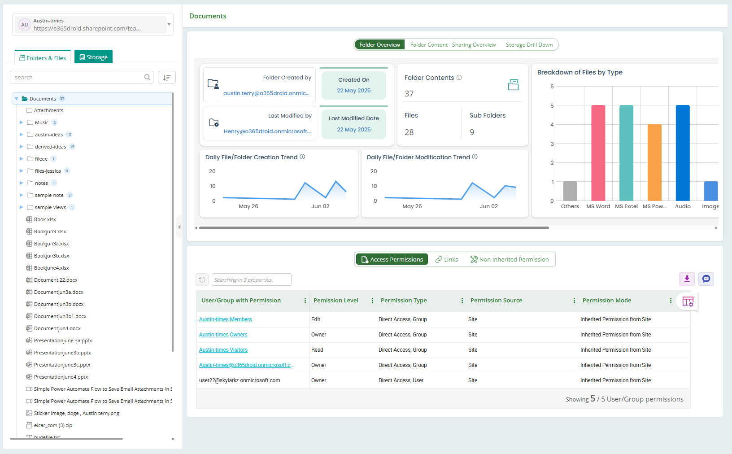Click the download permissions report icon

[x=687, y=279]
